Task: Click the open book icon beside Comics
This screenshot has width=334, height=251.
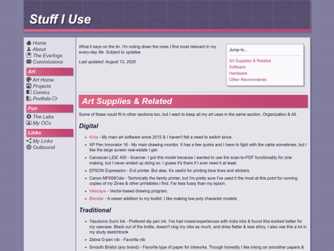Action: [28, 92]
